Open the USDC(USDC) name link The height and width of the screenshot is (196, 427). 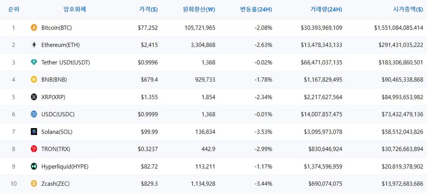point(58,114)
